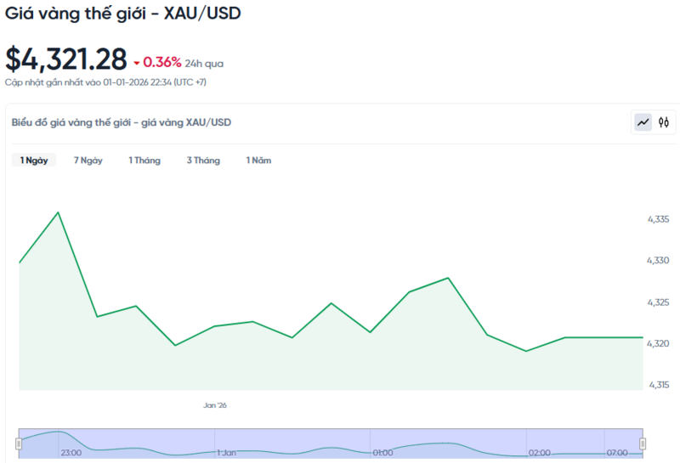Switch to the 1 Tháng range
680x463 pixels.
point(144,161)
